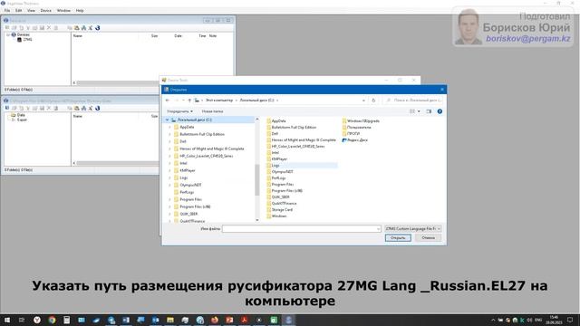Select Data folder in lower window tree
Screen dimensions: 580x326
[18, 115]
